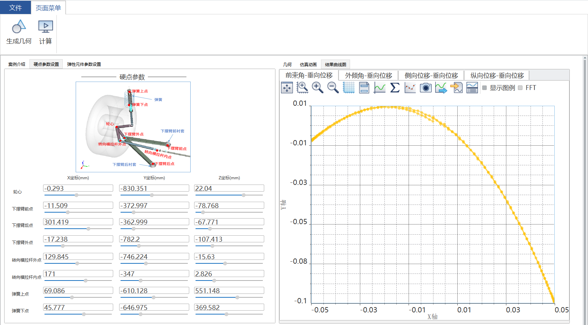Switch to the 几何 view tab

(x=287, y=65)
